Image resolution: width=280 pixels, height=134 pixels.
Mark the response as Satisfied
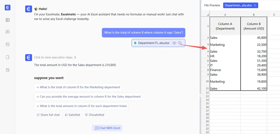pyautogui.click(x=72, y=115)
